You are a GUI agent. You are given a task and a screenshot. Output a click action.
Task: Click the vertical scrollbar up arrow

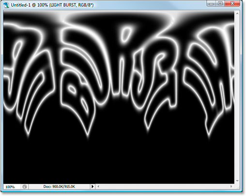coord(237,14)
